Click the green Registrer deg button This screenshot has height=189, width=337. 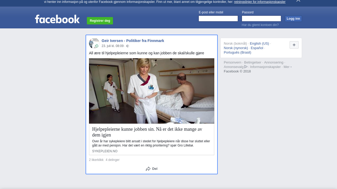[x=100, y=21]
